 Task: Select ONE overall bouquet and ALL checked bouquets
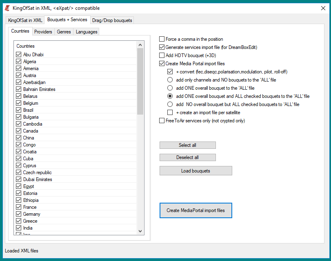click(170, 96)
